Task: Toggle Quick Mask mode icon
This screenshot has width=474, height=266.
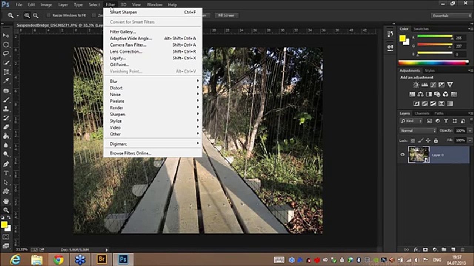Action: click(x=6, y=237)
